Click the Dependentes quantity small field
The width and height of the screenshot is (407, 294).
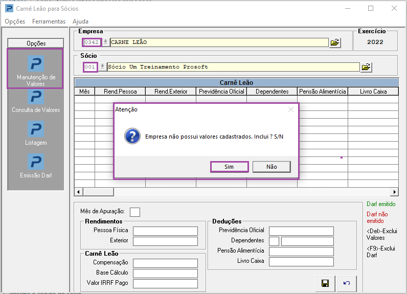tap(274, 241)
